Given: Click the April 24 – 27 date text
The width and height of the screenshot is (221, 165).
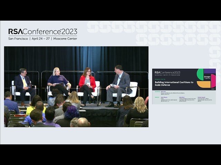Looking at the screenshot, I should (x=41, y=39).
